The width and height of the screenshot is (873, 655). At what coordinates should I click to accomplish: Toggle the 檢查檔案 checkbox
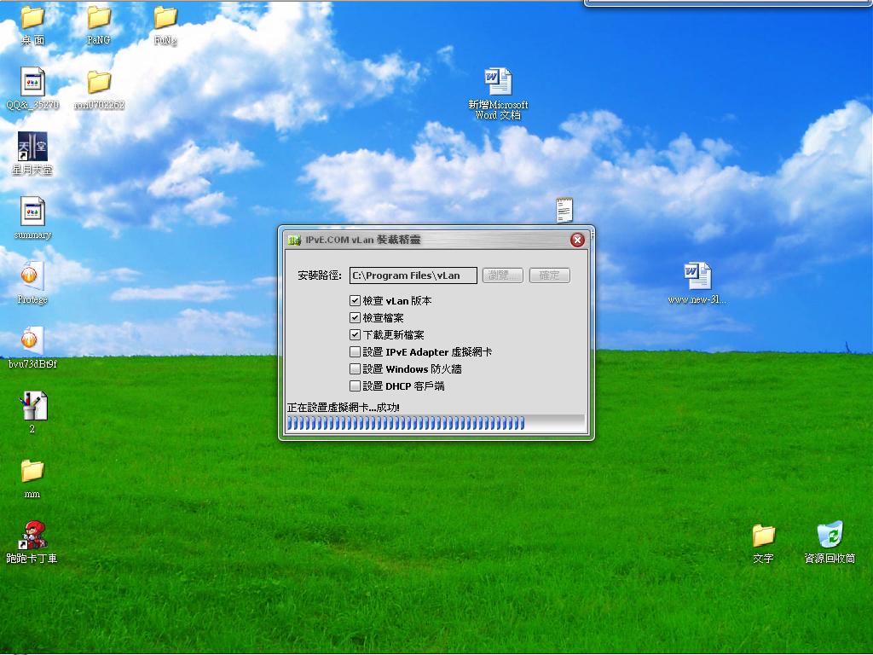tap(356, 318)
